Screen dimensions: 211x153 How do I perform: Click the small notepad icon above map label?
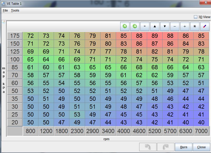click(3, 22)
